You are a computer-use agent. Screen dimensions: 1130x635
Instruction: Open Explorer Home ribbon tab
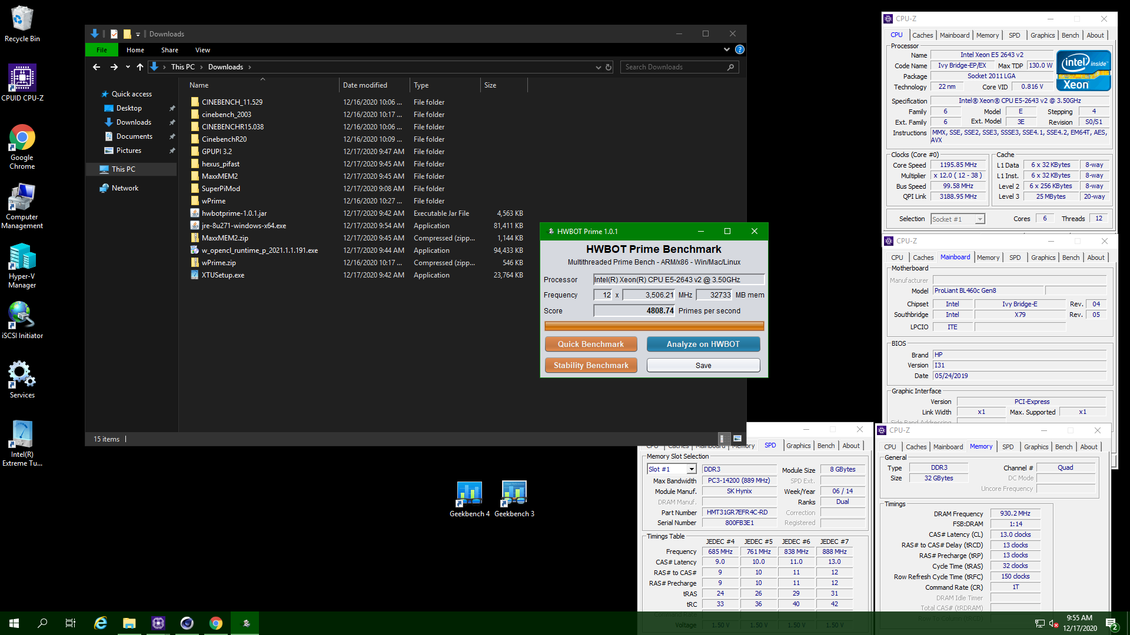click(135, 50)
